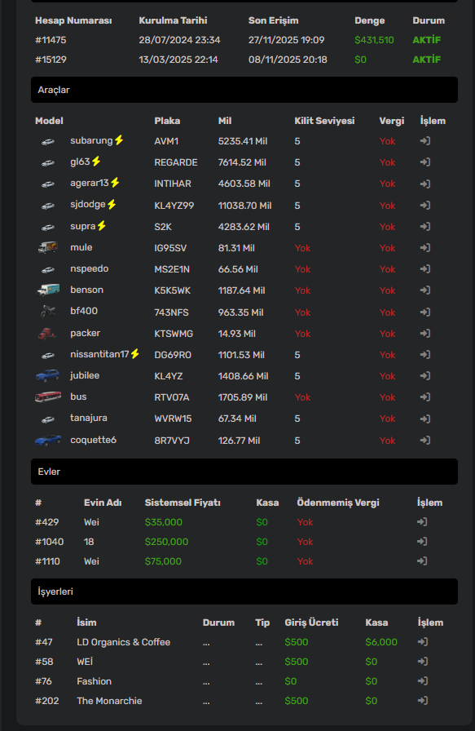Click the AKTİF status for #11475
This screenshot has height=731, width=475.
pos(427,40)
